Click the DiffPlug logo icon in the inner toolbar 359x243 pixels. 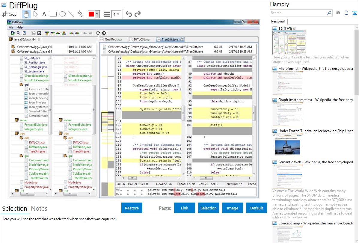pyautogui.click(x=13, y=33)
